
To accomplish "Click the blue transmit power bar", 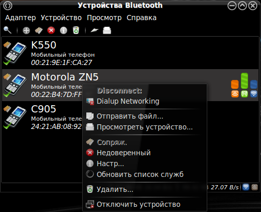I will [254, 85].
